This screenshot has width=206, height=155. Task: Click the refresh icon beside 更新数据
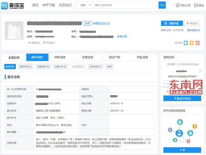tap(198, 30)
